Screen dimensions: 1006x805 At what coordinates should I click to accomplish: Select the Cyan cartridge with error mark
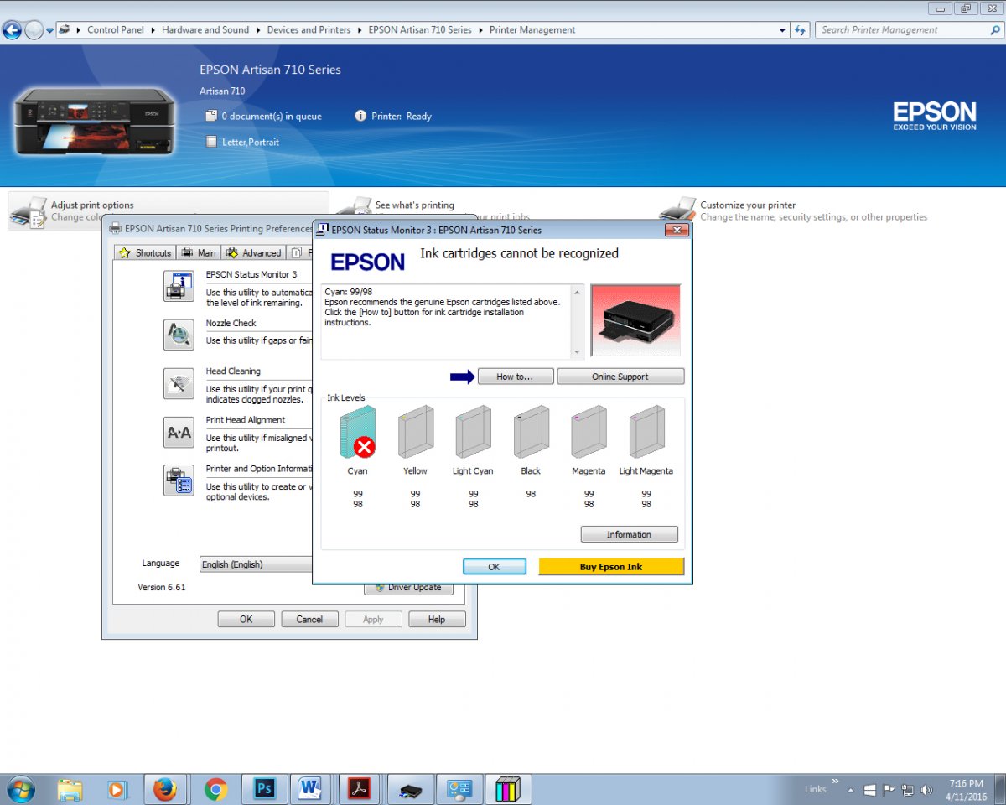[358, 433]
